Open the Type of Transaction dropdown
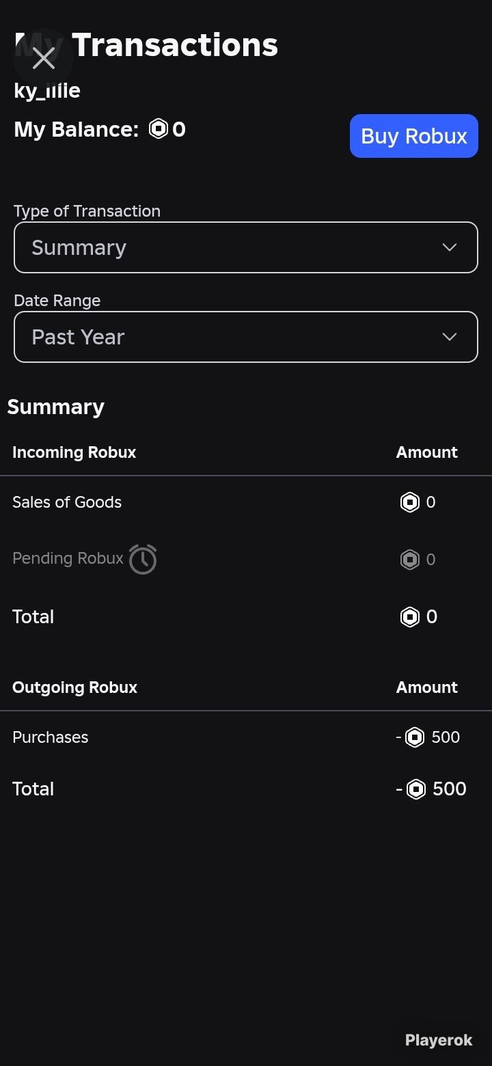492x1066 pixels. [246, 247]
